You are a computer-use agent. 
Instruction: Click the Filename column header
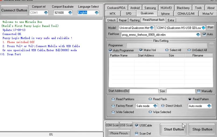pos(198,56)
